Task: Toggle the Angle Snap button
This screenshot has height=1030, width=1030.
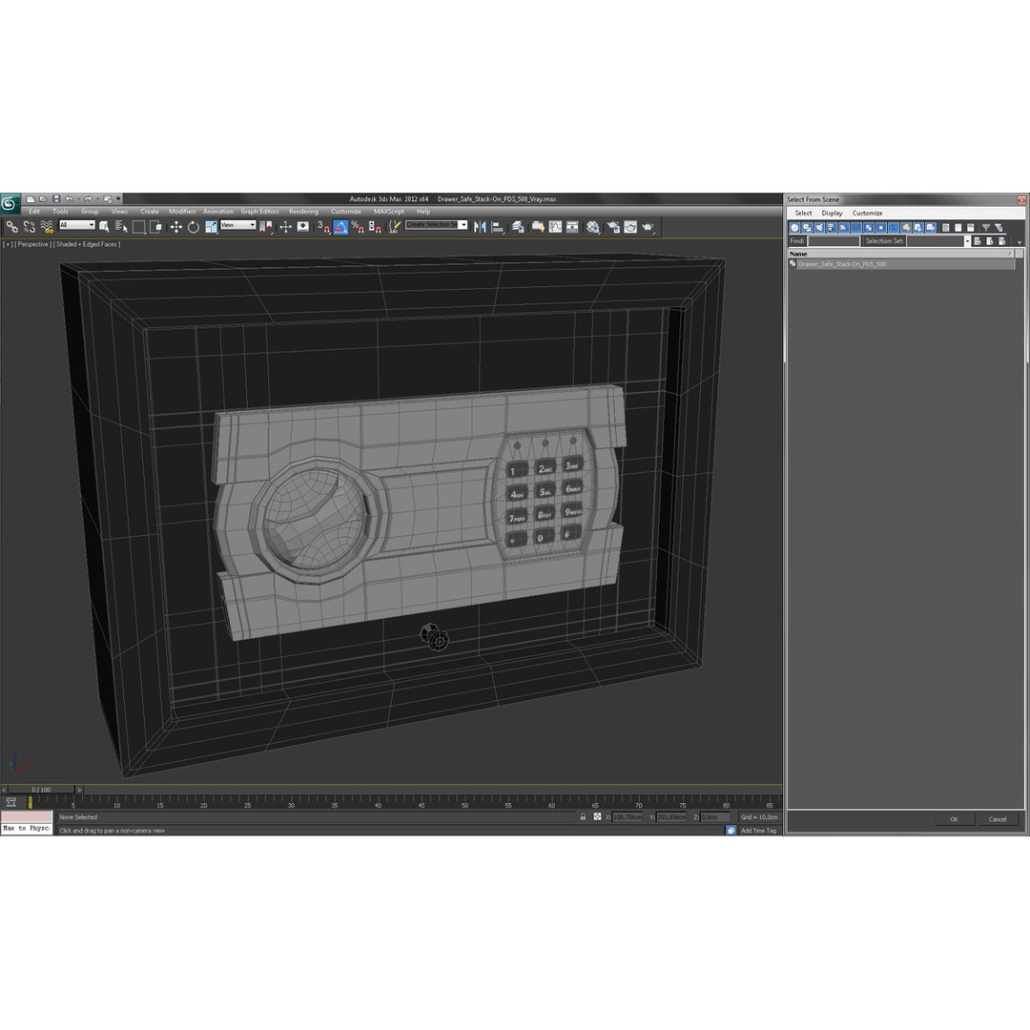Action: pos(340,227)
